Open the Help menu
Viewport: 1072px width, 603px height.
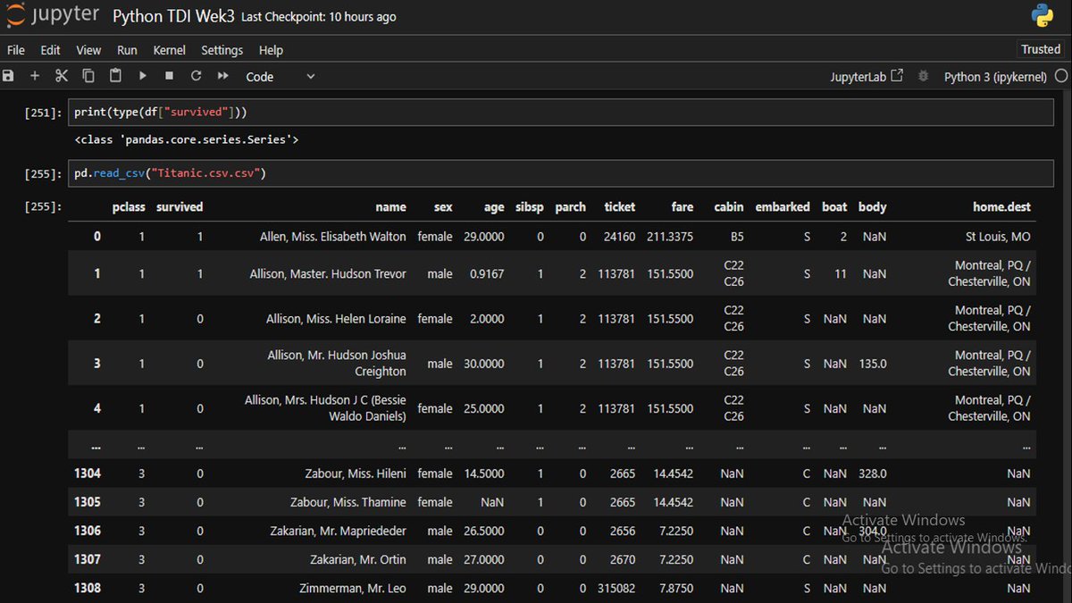tap(271, 50)
